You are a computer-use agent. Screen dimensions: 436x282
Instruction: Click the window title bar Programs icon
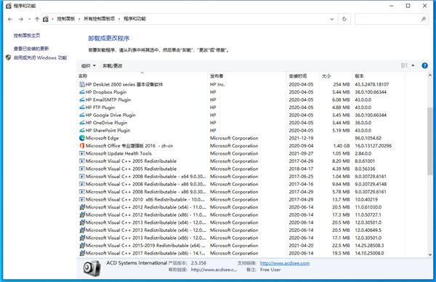tap(9, 6)
